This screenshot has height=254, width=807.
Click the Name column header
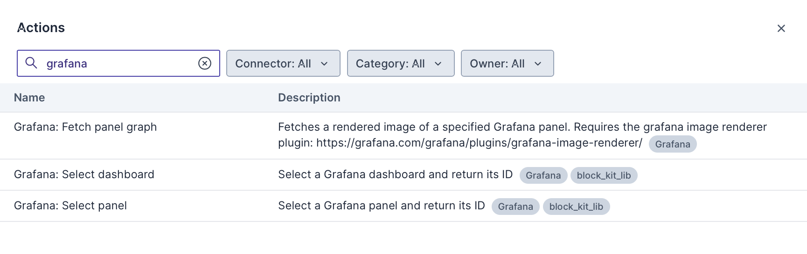point(29,98)
